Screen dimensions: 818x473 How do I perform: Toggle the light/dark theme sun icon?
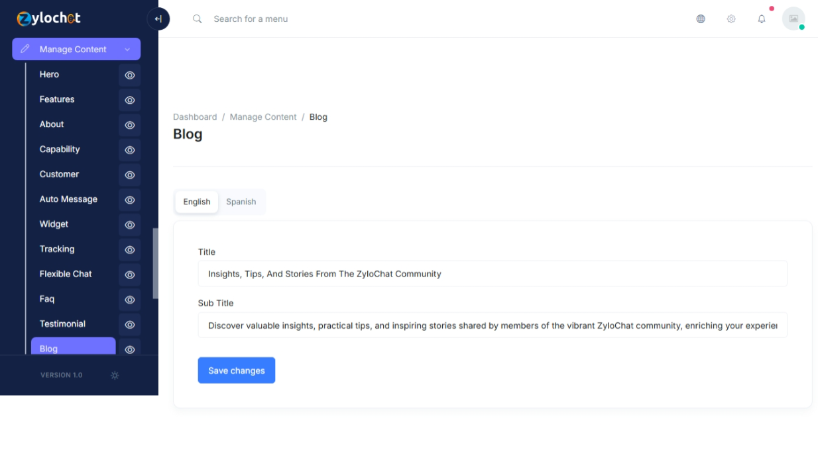[115, 375]
